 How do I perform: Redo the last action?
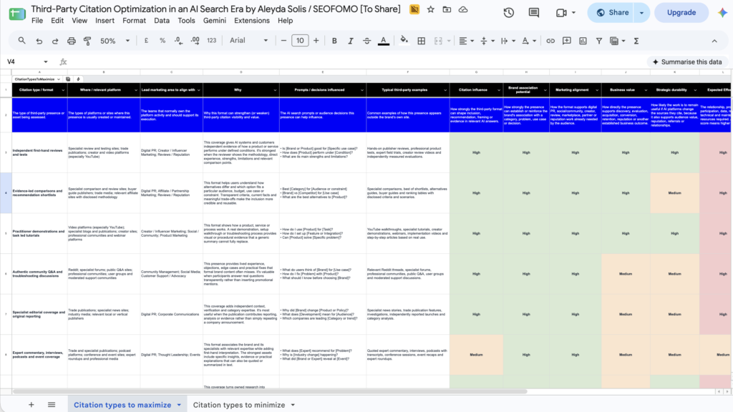(54, 41)
